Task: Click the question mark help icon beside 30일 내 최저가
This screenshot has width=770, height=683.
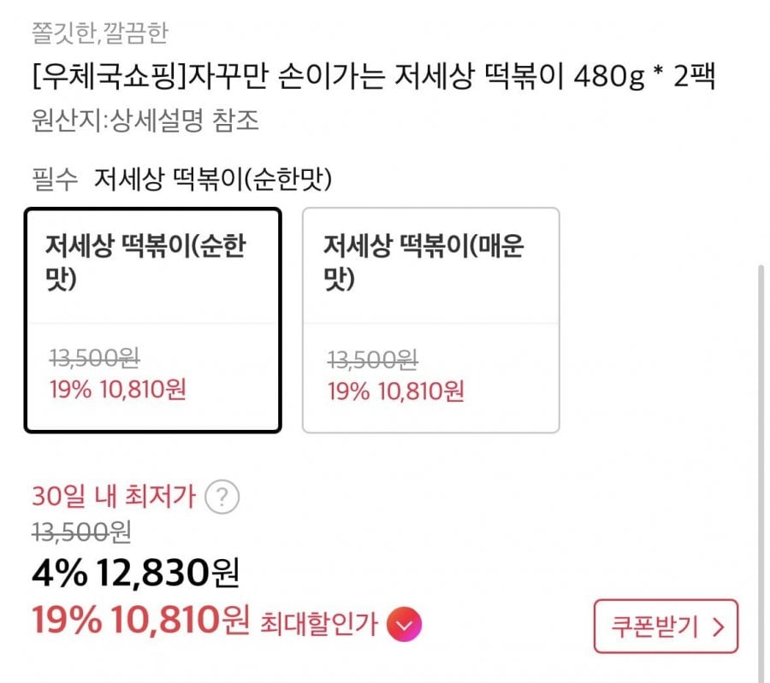Action: click(224, 496)
